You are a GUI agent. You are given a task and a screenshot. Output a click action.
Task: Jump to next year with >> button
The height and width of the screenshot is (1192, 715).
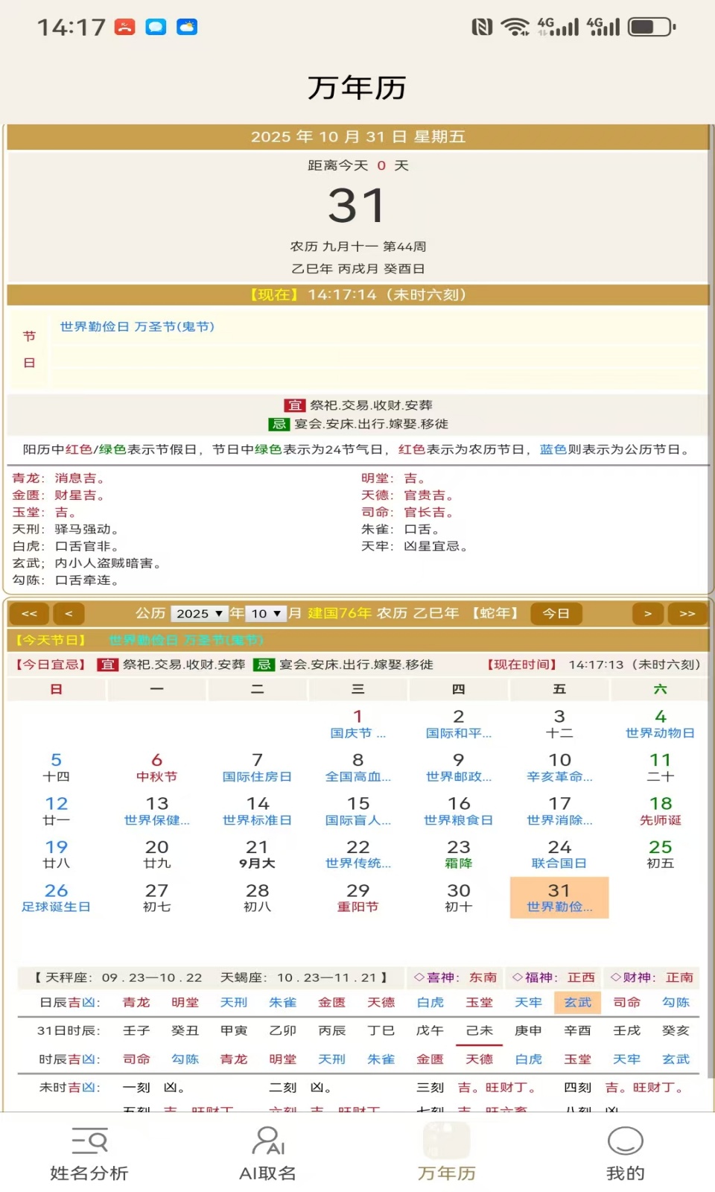(x=687, y=613)
